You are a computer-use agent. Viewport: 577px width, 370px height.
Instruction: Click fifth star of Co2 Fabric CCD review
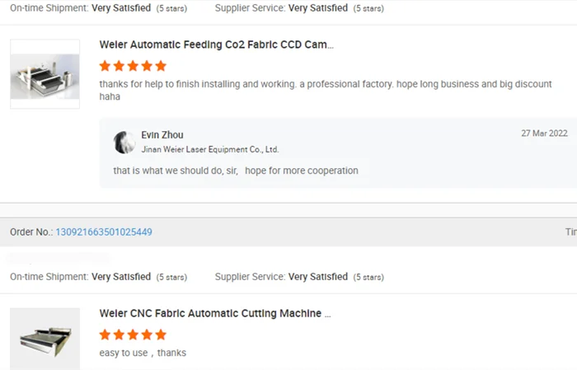[x=161, y=66]
